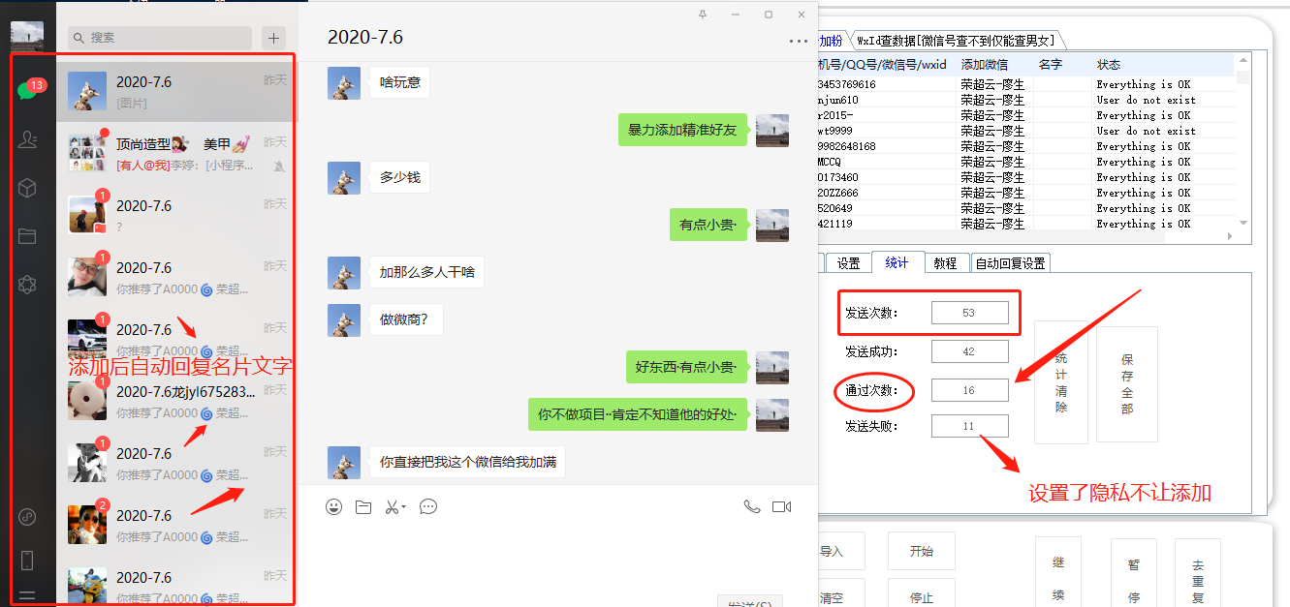Open the Files folder icon in sidebar

tap(27, 235)
